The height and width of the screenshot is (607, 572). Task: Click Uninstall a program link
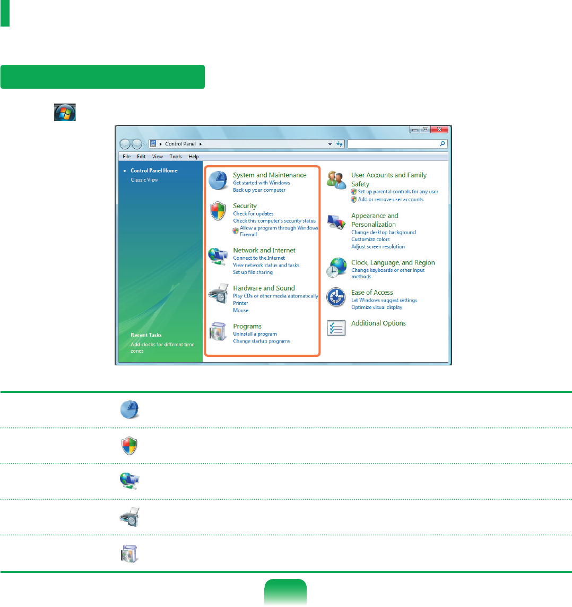coord(255,334)
